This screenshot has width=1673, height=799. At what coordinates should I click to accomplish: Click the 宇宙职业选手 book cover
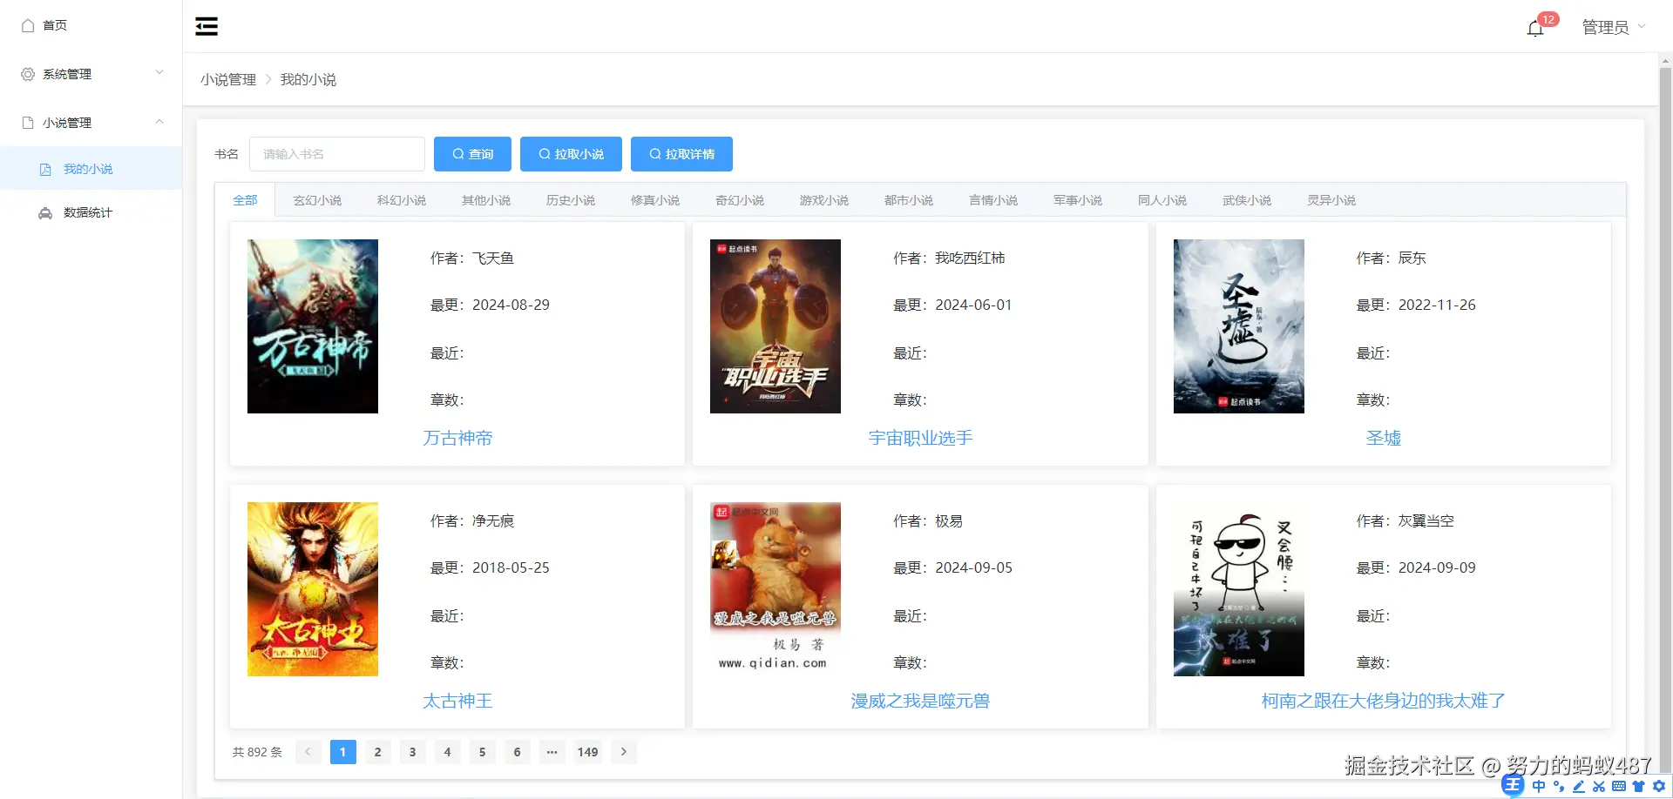[776, 326]
